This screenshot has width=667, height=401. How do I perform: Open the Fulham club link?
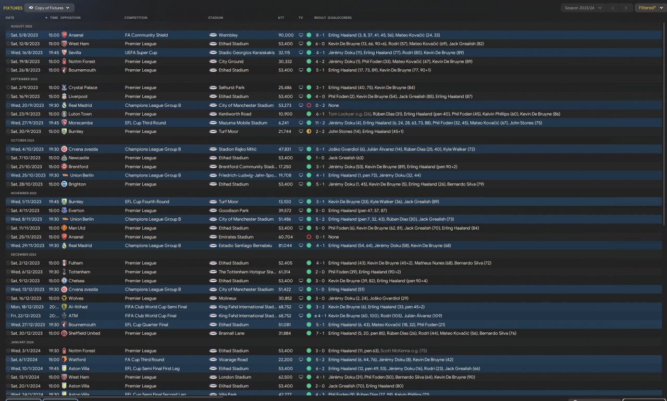76,263
